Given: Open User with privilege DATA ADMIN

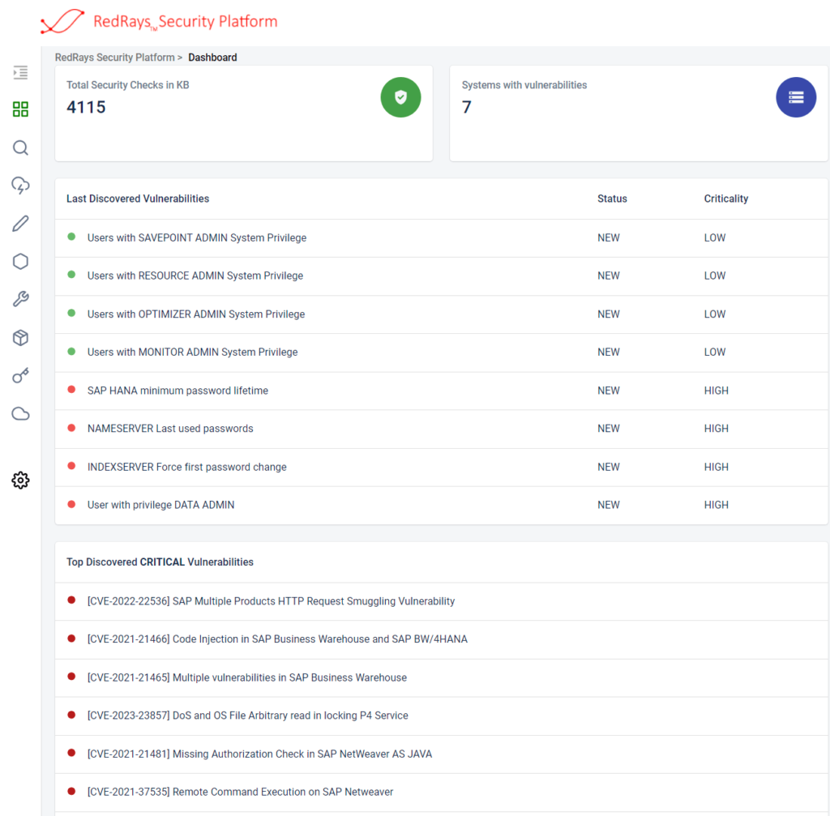Looking at the screenshot, I should point(161,505).
